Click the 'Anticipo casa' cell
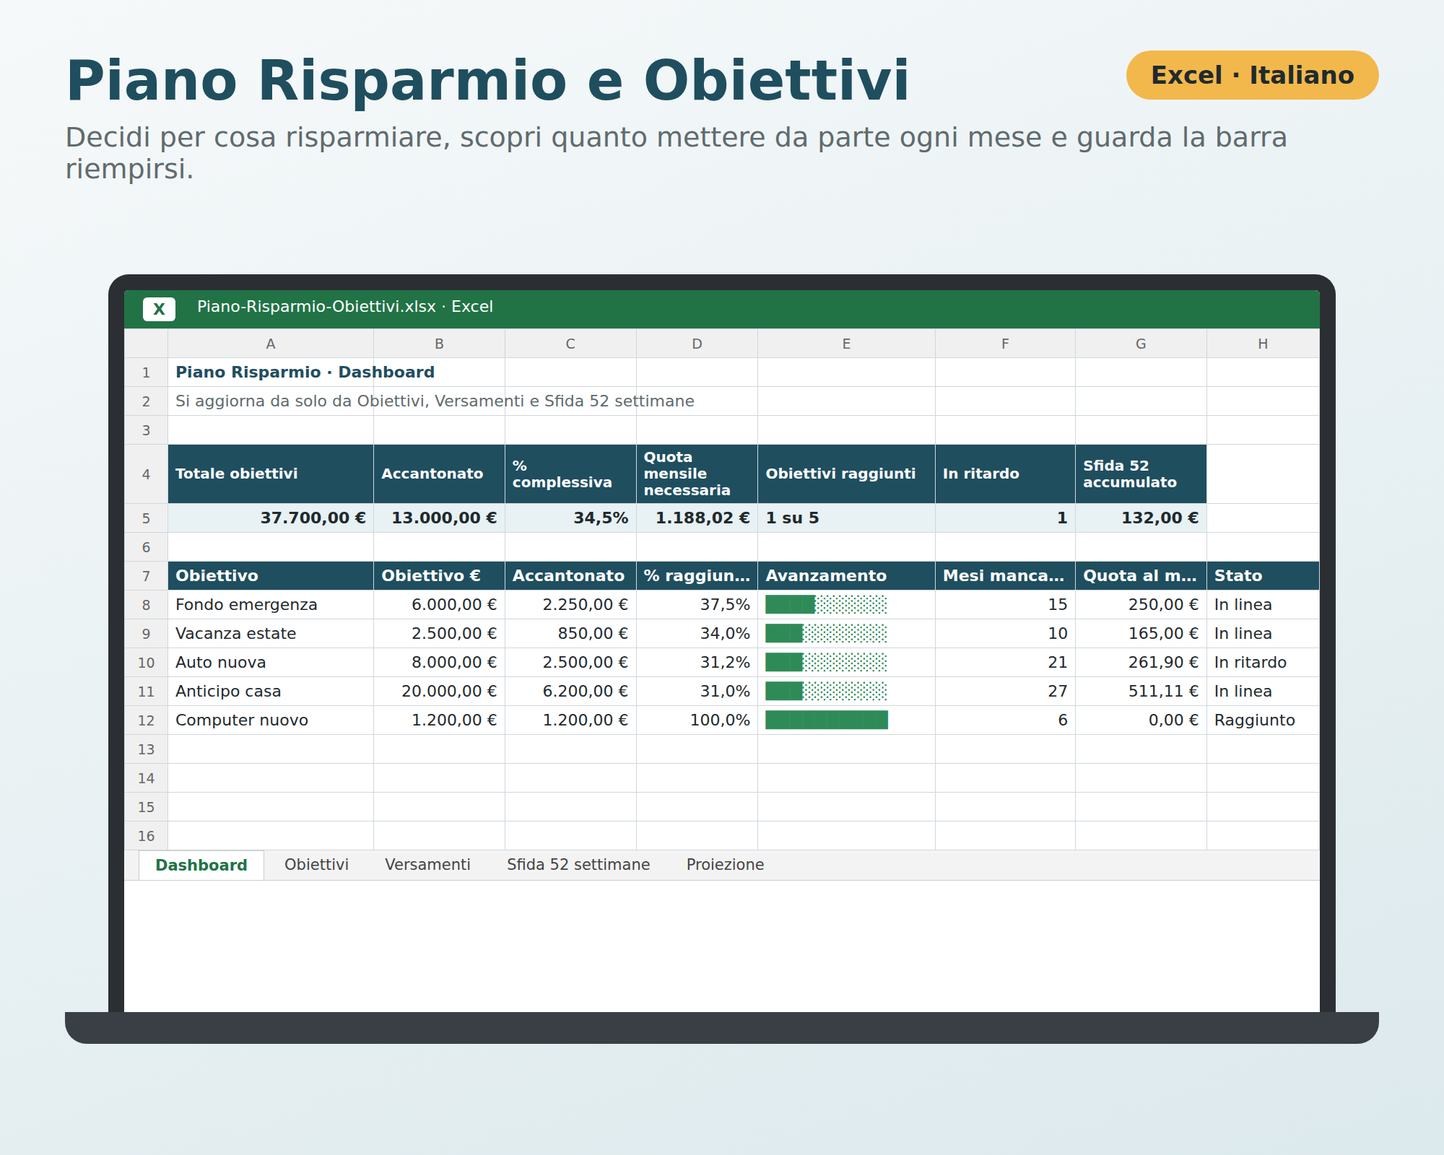 [x=271, y=692]
